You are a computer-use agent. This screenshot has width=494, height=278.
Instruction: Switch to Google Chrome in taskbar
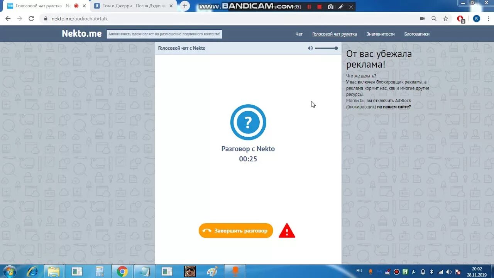pos(122,271)
